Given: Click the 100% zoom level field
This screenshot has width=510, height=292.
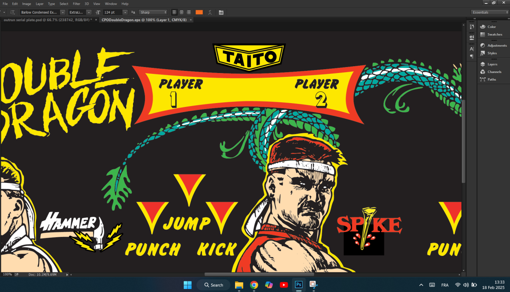Looking at the screenshot, I should click(7, 275).
